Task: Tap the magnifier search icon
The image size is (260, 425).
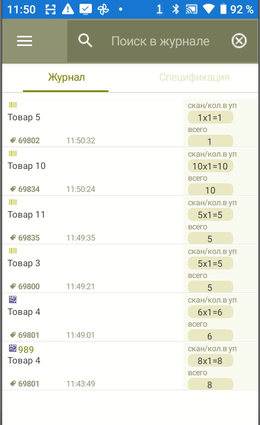Action: [x=85, y=41]
